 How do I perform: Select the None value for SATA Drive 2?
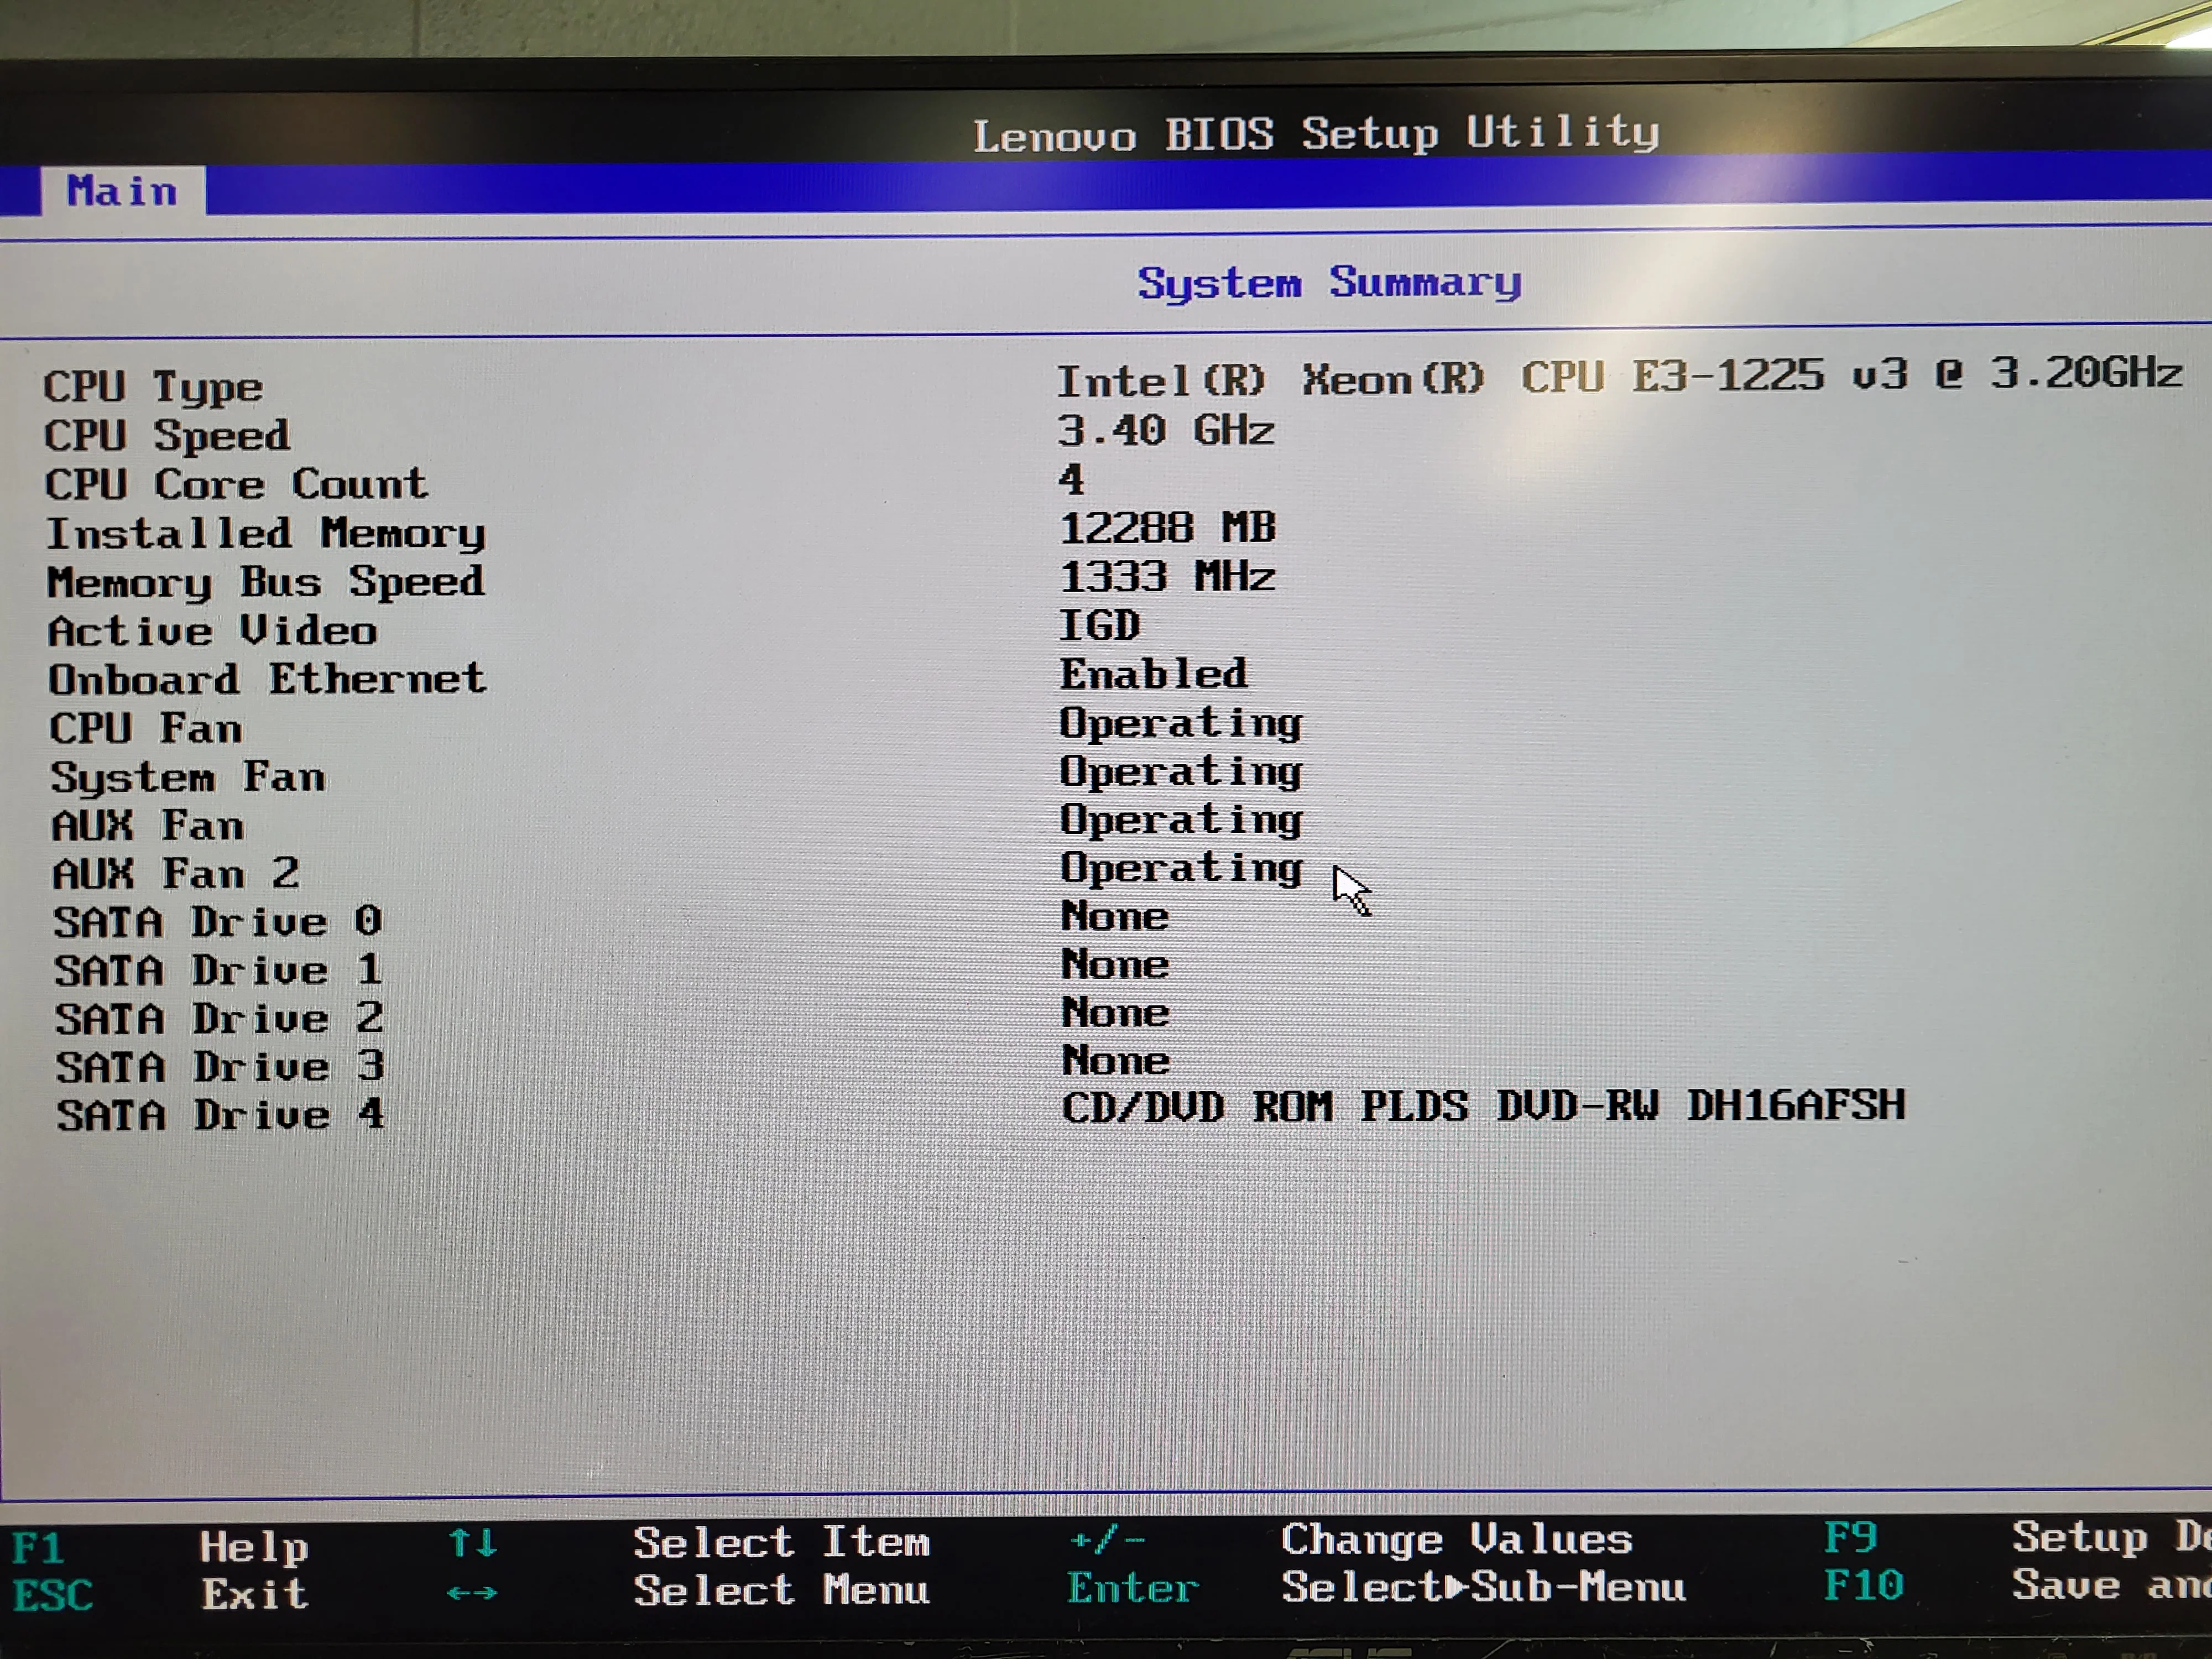1115,1012
